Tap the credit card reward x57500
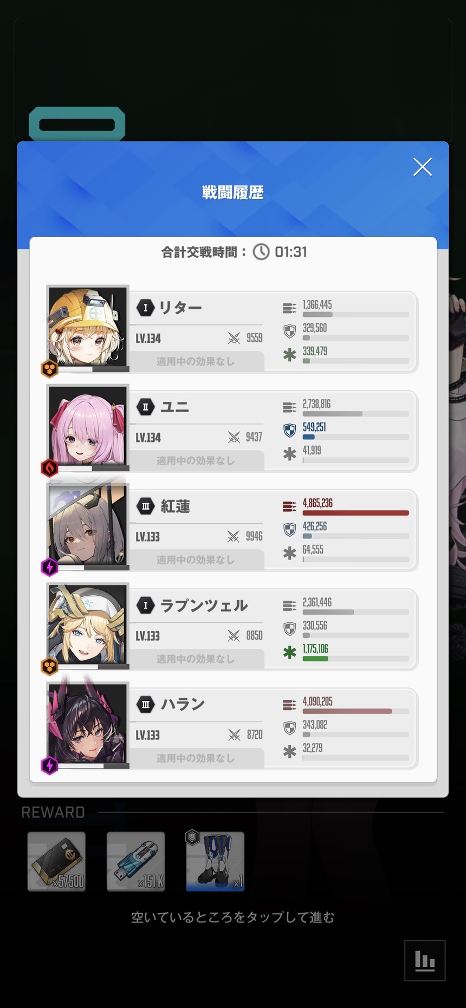Viewport: 466px width, 1008px height. pyautogui.click(x=56, y=861)
